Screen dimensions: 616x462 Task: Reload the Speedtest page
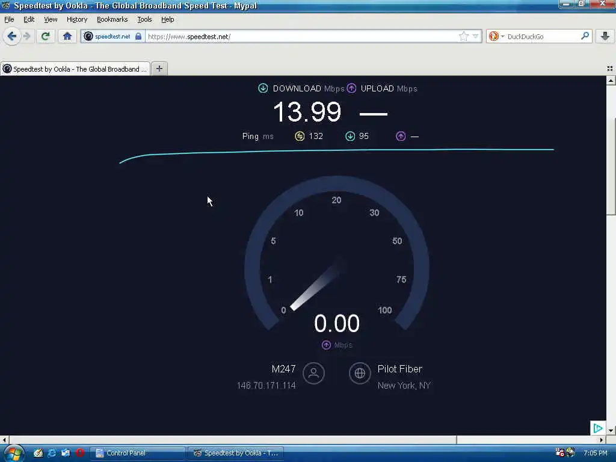(x=46, y=37)
